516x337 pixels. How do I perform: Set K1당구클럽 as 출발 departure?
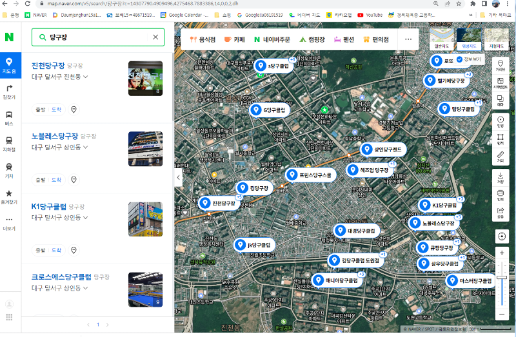41,250
